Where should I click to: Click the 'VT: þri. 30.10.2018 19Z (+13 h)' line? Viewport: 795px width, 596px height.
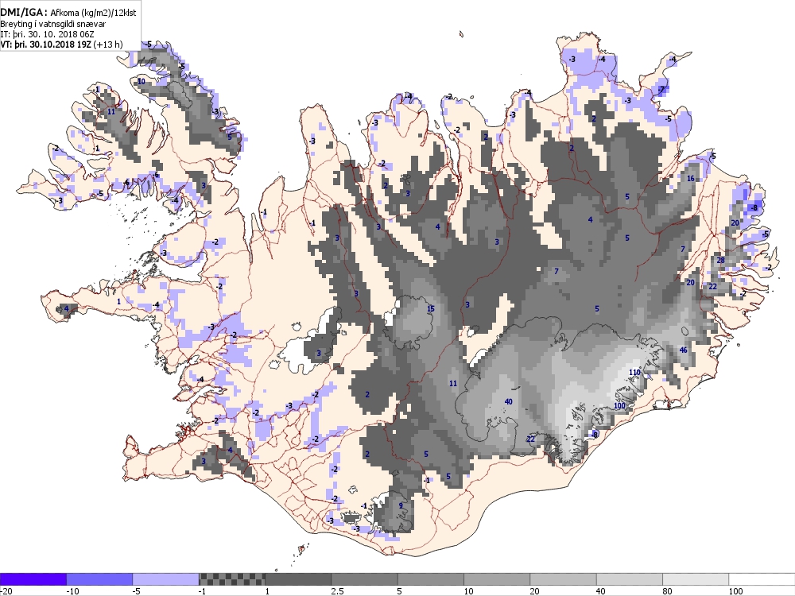click(x=61, y=44)
